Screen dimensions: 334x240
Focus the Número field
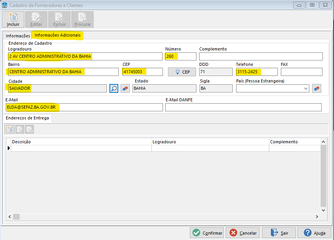click(x=181, y=56)
